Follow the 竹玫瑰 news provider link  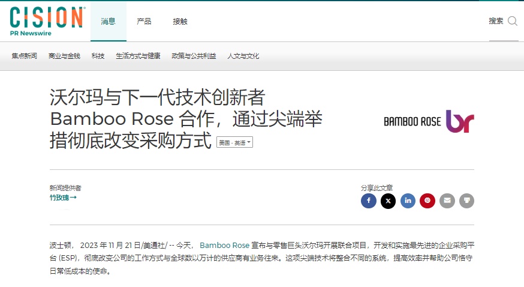click(63, 198)
